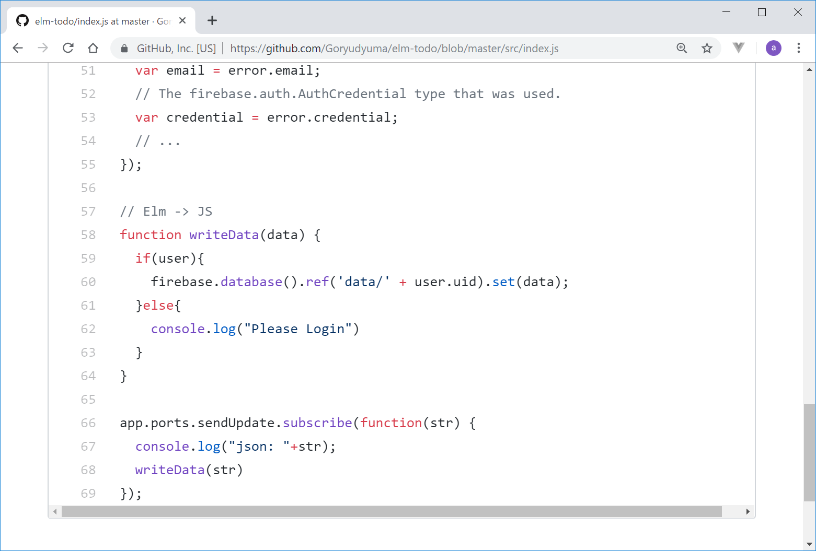Image resolution: width=816 pixels, height=551 pixels.
Task: Open the Vue devtools extension icon
Action: (x=738, y=48)
